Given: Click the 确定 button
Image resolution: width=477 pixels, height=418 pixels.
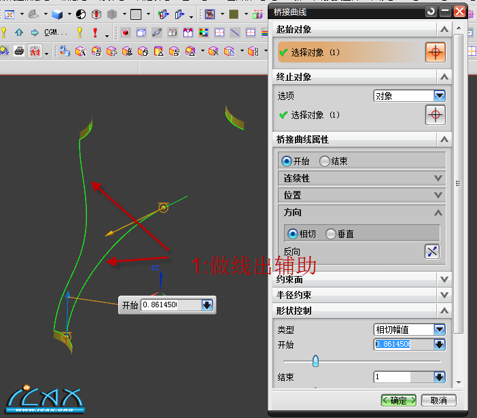Looking at the screenshot, I should tap(399, 400).
